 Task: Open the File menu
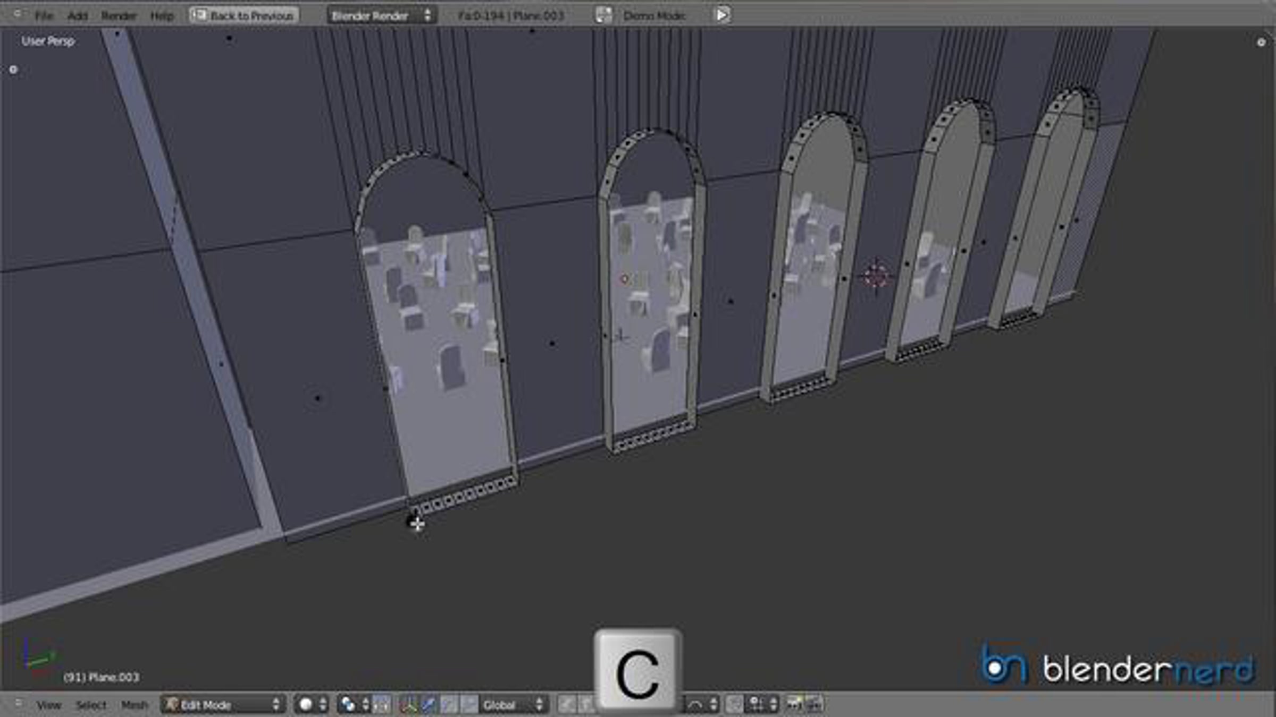[x=44, y=16]
